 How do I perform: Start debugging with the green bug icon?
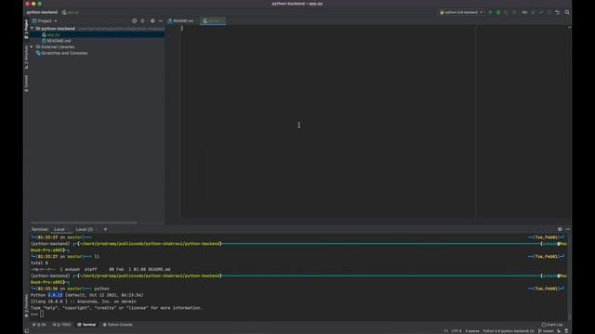pyautogui.click(x=498, y=12)
